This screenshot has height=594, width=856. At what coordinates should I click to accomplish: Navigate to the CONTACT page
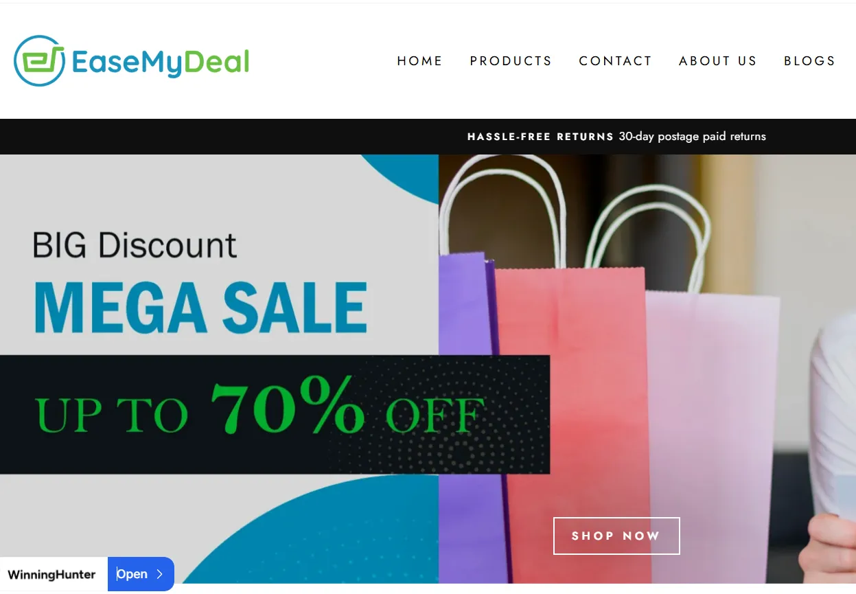(x=615, y=61)
